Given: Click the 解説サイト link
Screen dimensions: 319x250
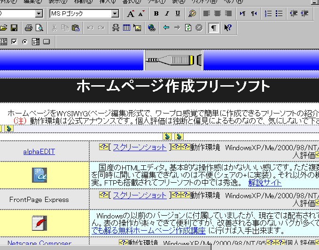Looking at the screenshot, I should [265, 183].
